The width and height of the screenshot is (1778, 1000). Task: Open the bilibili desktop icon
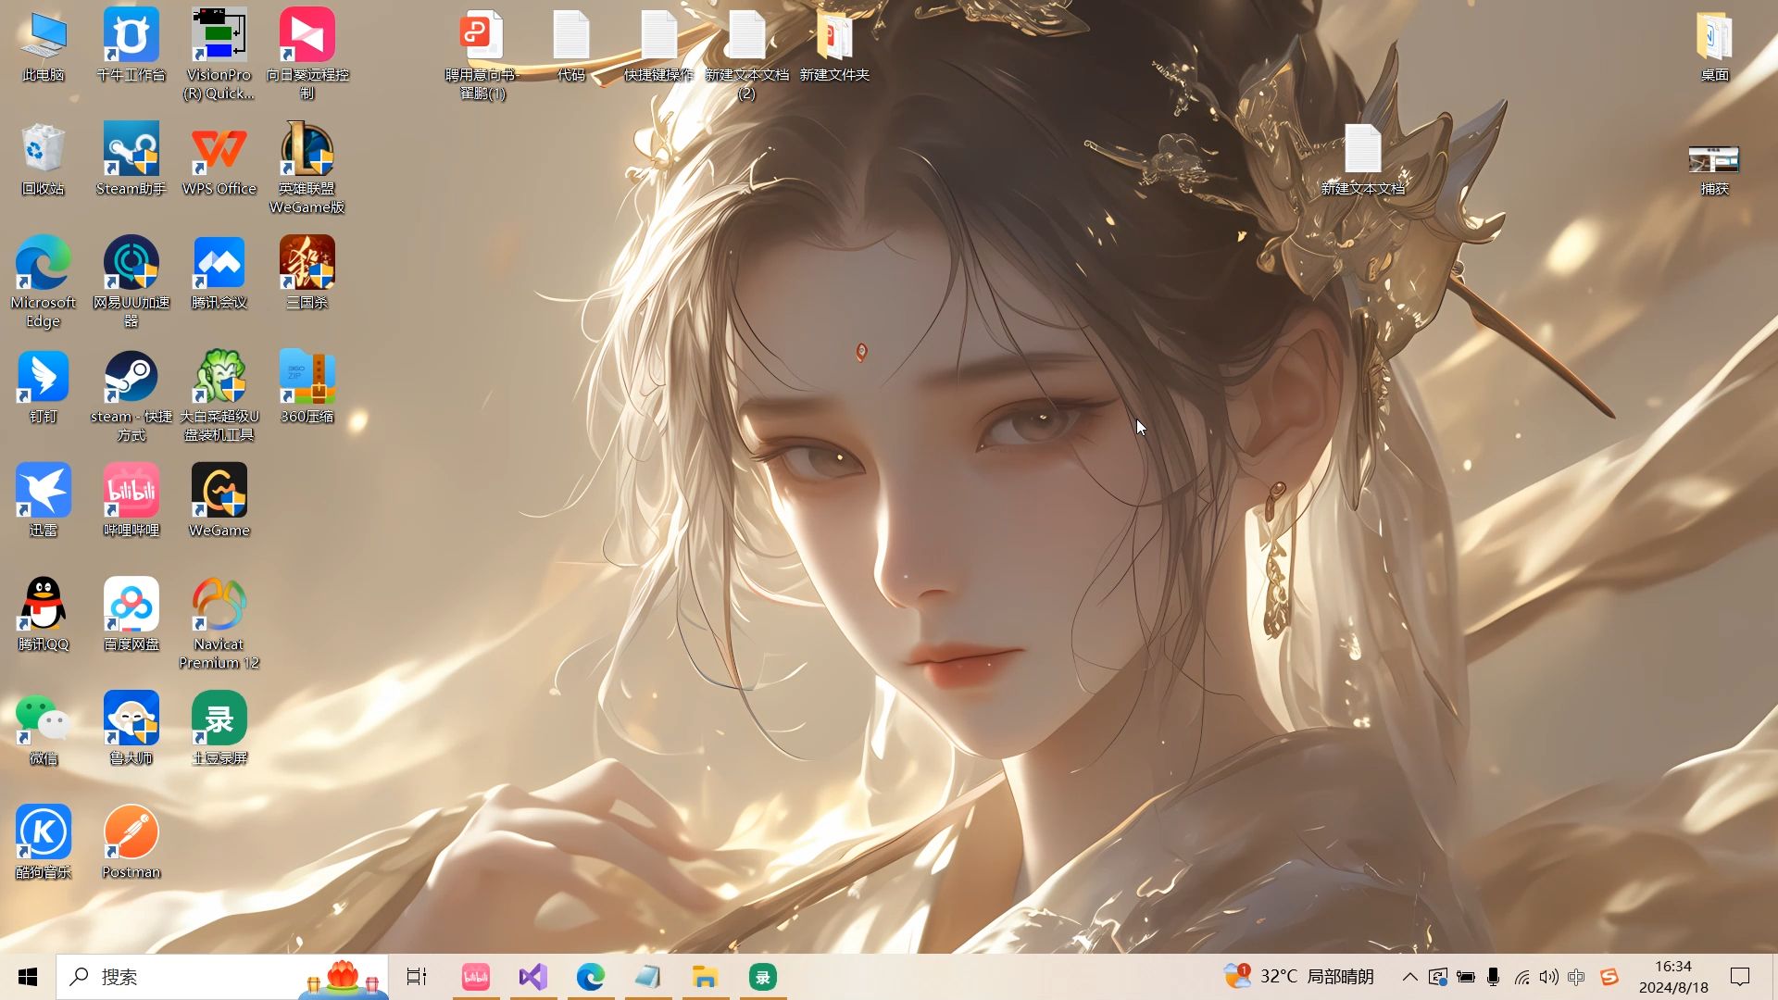point(131,494)
